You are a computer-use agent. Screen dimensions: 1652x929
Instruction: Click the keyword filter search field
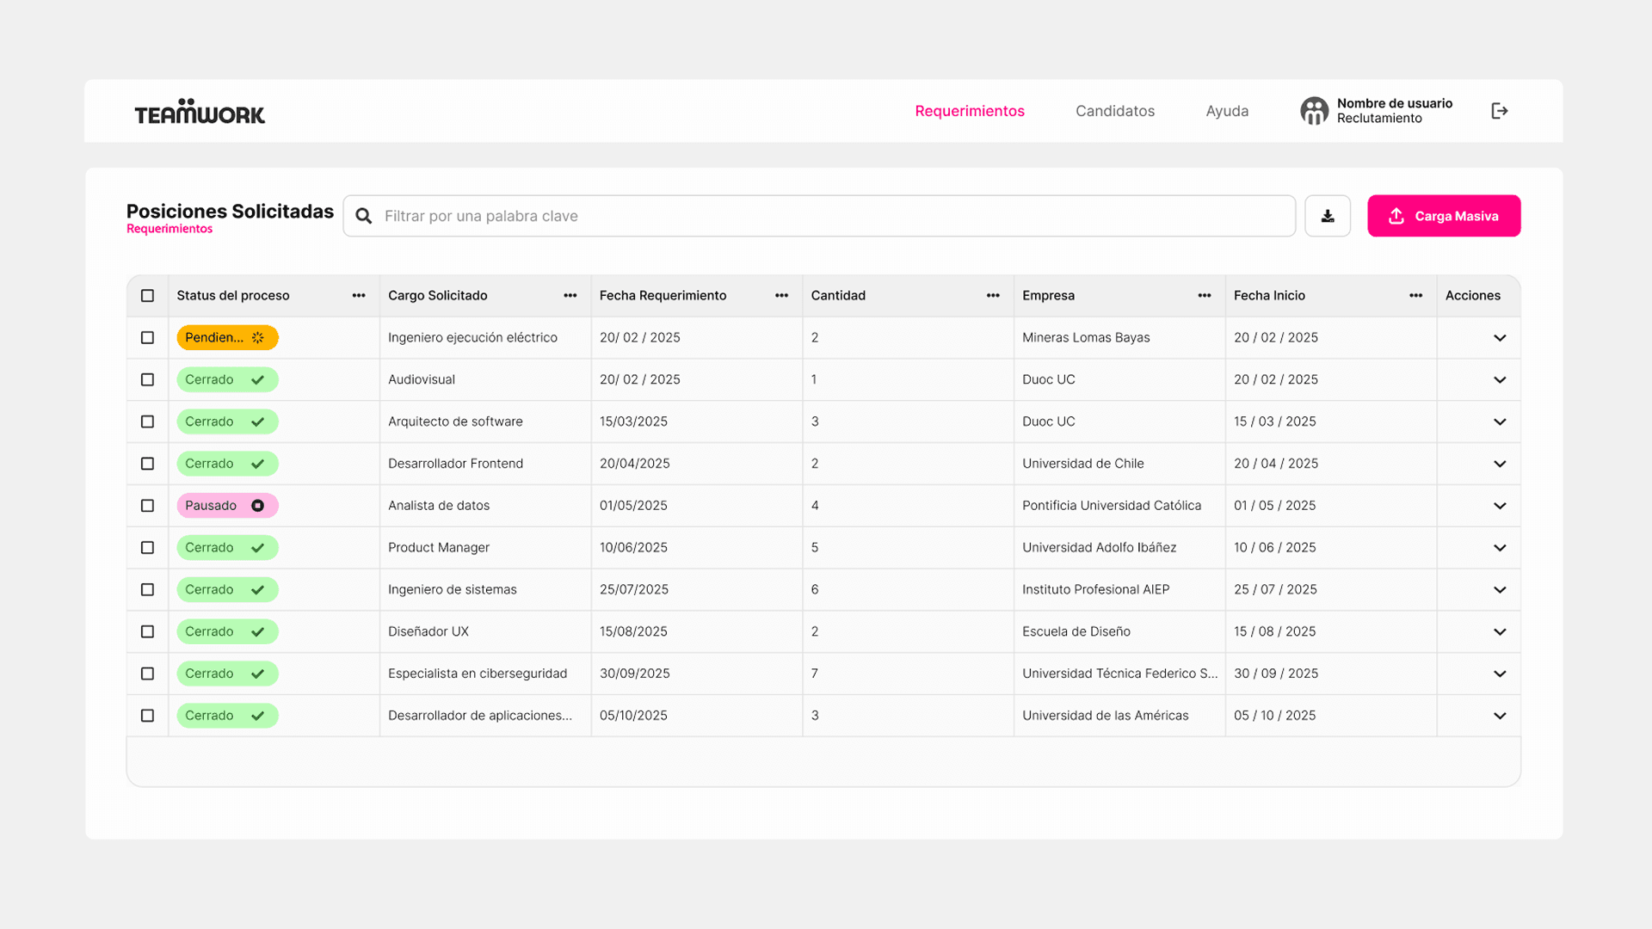826,216
